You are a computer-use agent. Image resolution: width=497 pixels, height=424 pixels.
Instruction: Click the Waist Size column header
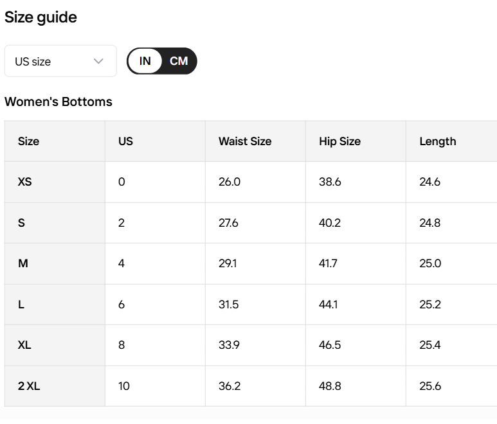[245, 141]
